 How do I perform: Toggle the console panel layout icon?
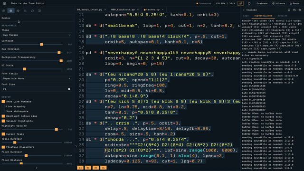[x=289, y=10]
